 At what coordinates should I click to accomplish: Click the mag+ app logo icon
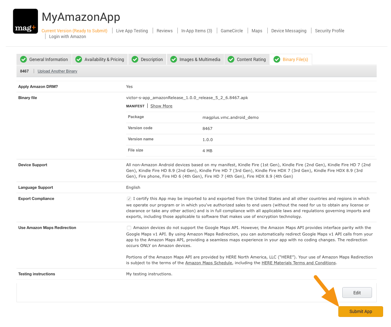[25, 21]
